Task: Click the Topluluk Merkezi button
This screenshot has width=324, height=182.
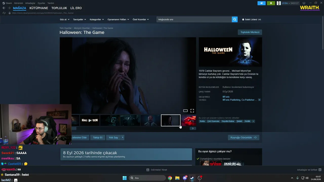Action: (x=250, y=32)
